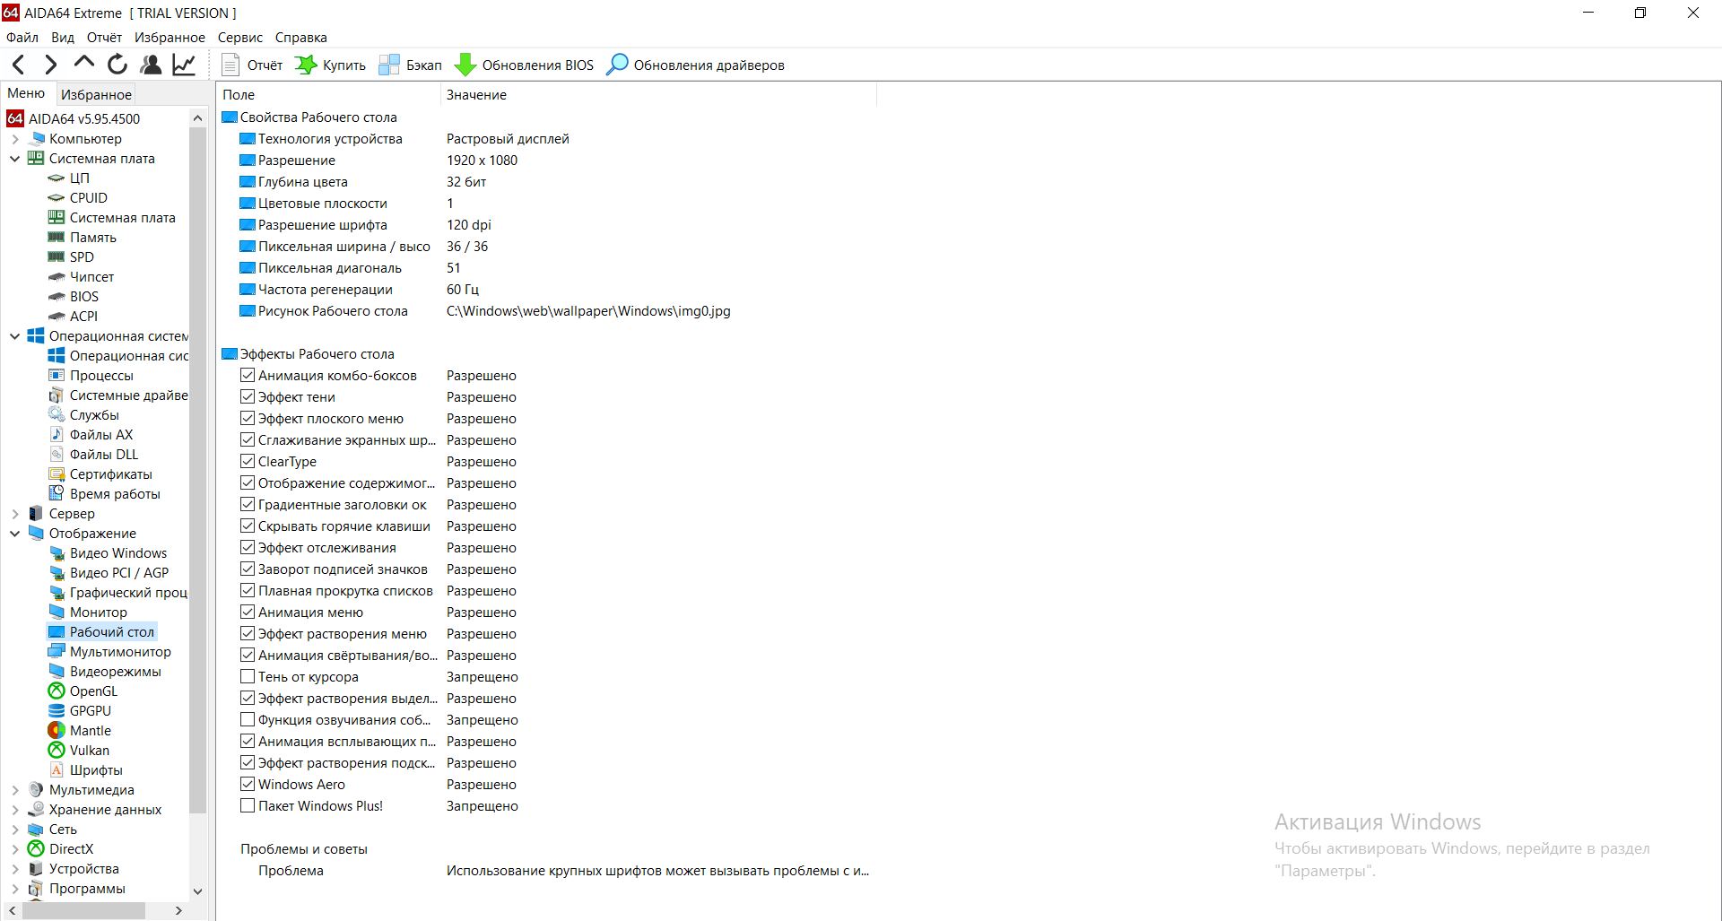Open the user profile toolbar icon
The height and width of the screenshot is (921, 1722).
pyautogui.click(x=151, y=65)
